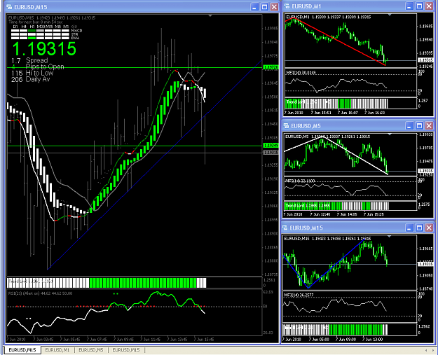Image resolution: width=438 pixels, height=355 pixels.
Task: Minimize the EURUSD,M5 chart window
Action: coord(409,126)
